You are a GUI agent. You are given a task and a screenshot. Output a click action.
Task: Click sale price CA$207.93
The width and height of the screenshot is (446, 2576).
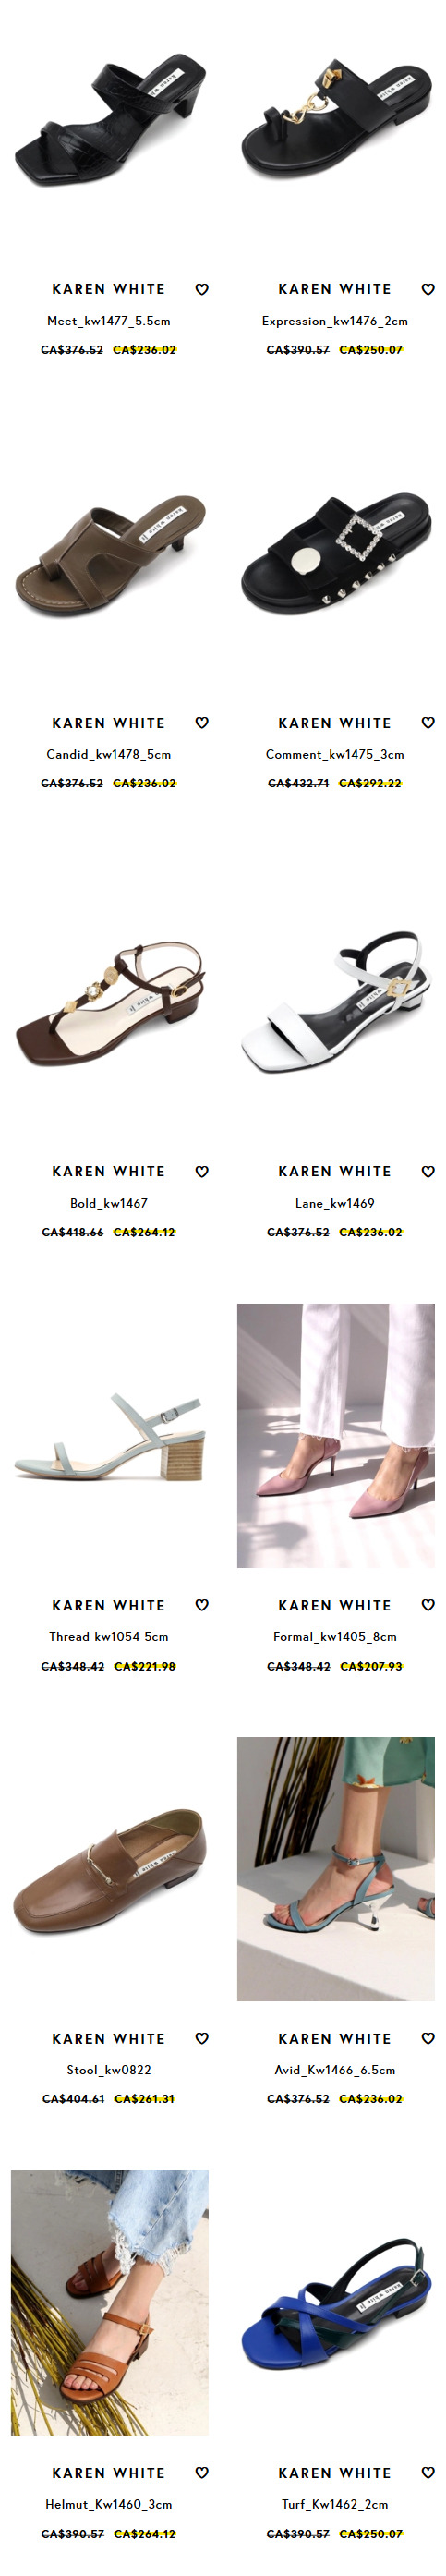pos(371,1666)
